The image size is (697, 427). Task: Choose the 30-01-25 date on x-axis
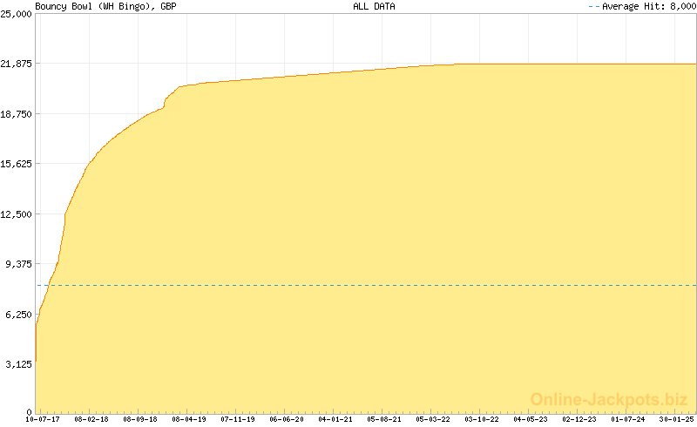tap(676, 419)
